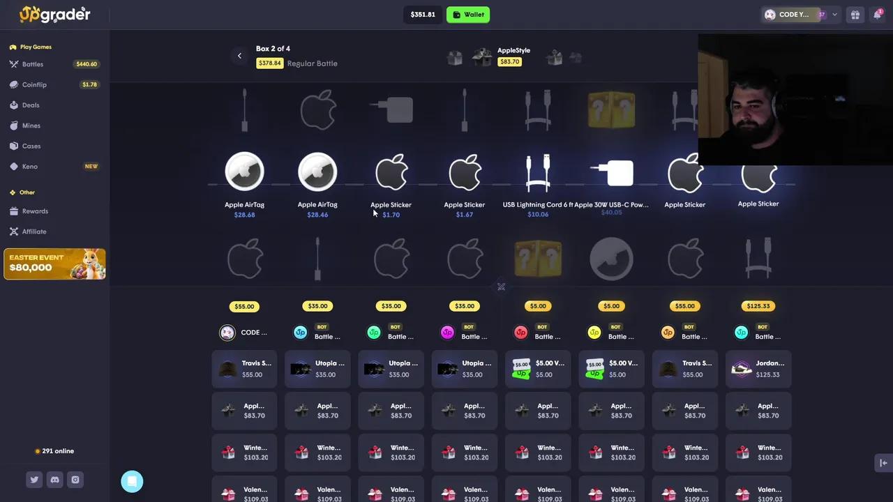Open the live chat support bubble
The image size is (893, 502).
(132, 481)
